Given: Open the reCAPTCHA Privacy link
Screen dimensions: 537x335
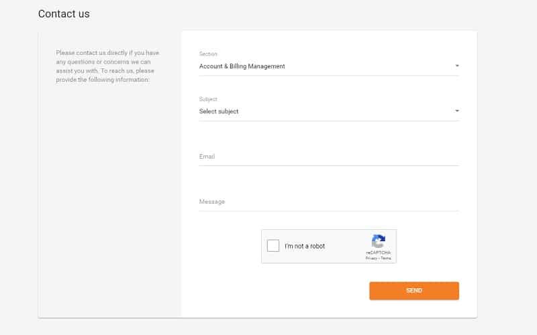Looking at the screenshot, I should [371, 259].
